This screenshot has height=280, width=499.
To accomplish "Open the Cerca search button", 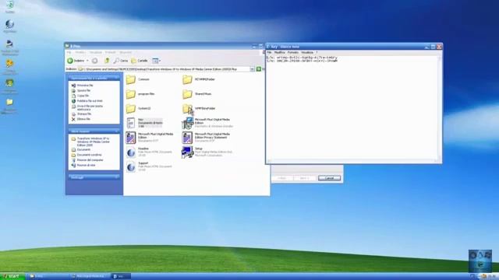I will (x=121, y=61).
